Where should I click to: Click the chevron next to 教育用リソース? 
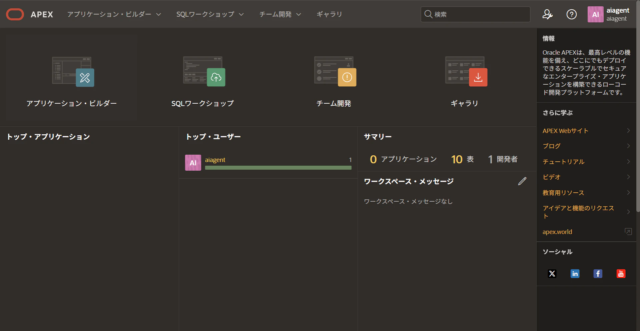[x=628, y=193]
